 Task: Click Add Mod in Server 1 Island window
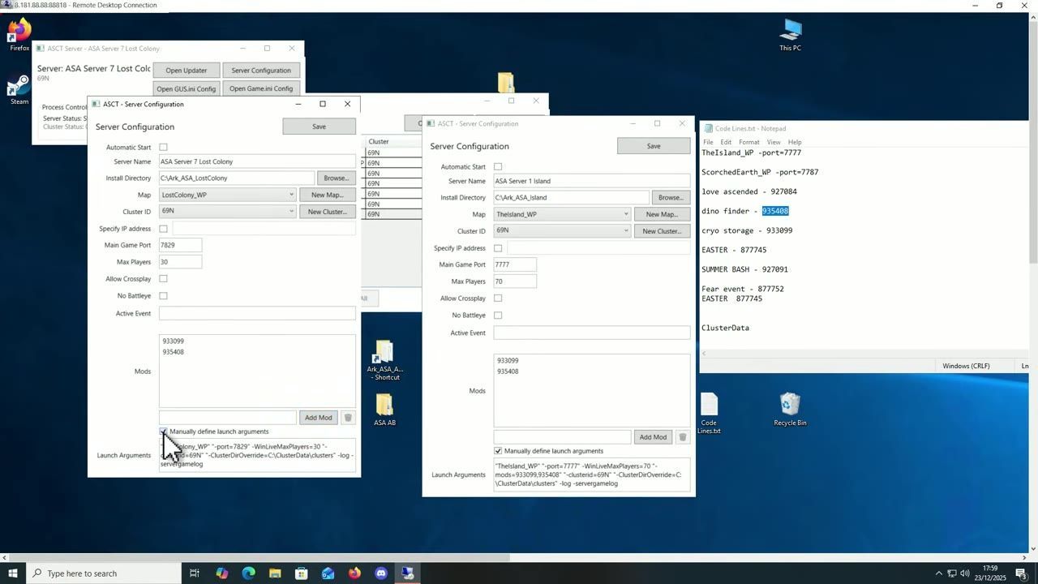pos(653,437)
